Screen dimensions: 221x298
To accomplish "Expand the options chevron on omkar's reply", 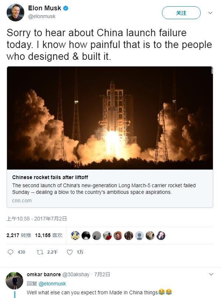I will (x=211, y=274).
